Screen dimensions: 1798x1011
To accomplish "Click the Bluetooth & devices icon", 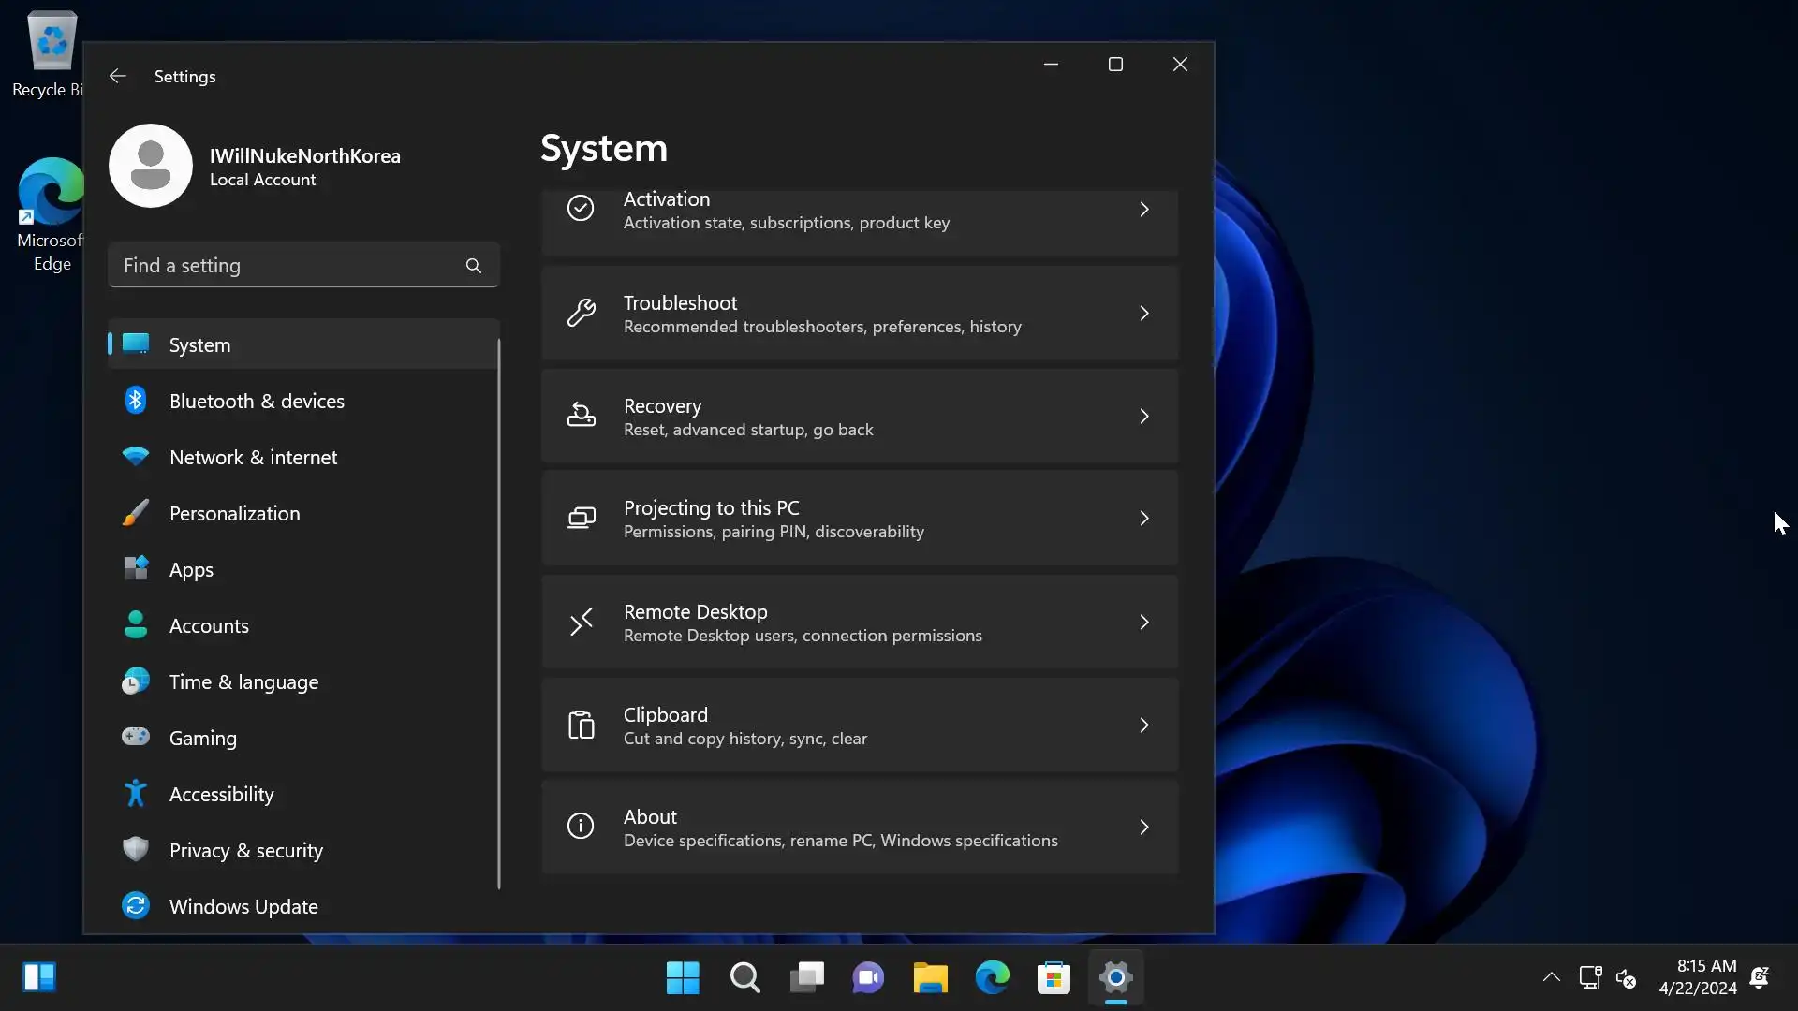I will (x=136, y=401).
